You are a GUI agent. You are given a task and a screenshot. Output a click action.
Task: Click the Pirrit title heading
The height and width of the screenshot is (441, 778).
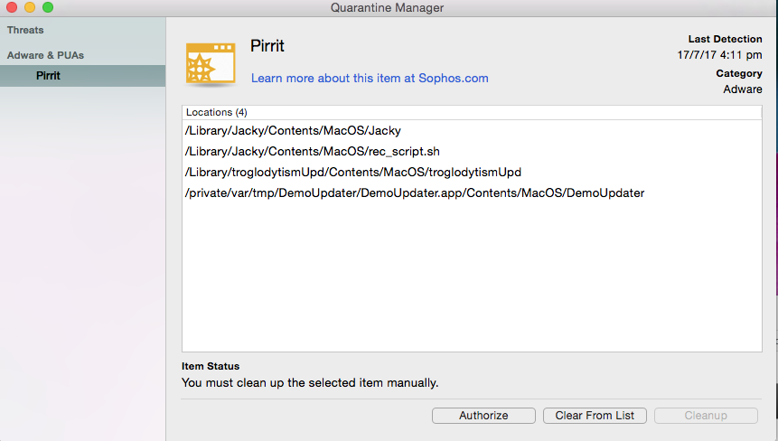pos(267,46)
